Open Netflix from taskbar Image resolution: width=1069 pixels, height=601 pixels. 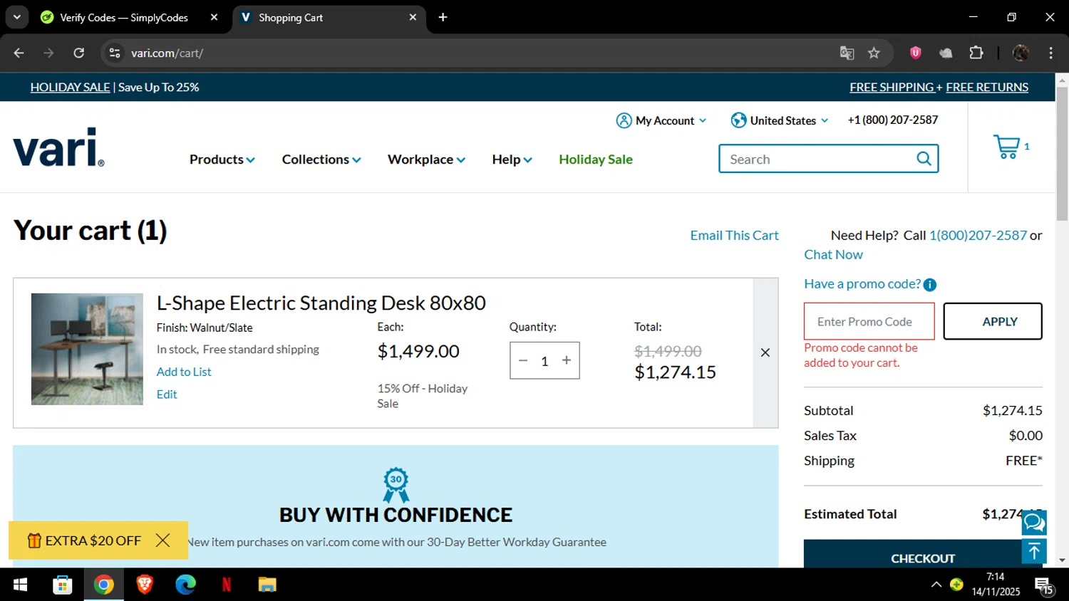point(227,585)
